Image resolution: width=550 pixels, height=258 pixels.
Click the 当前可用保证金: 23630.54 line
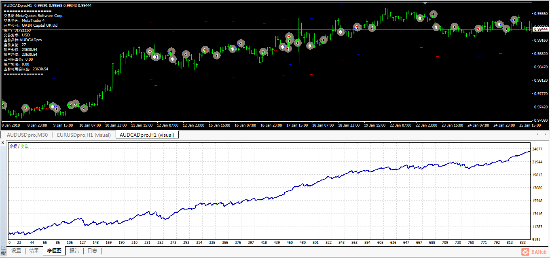26,69
